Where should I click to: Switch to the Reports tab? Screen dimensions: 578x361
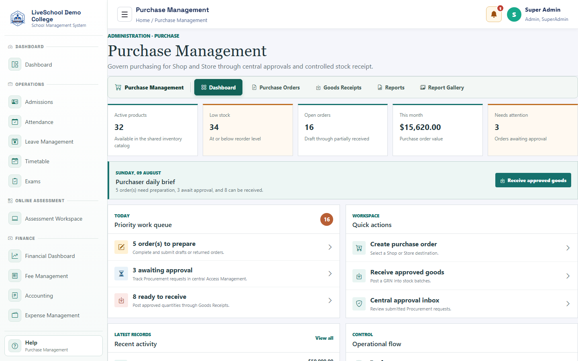coord(391,87)
